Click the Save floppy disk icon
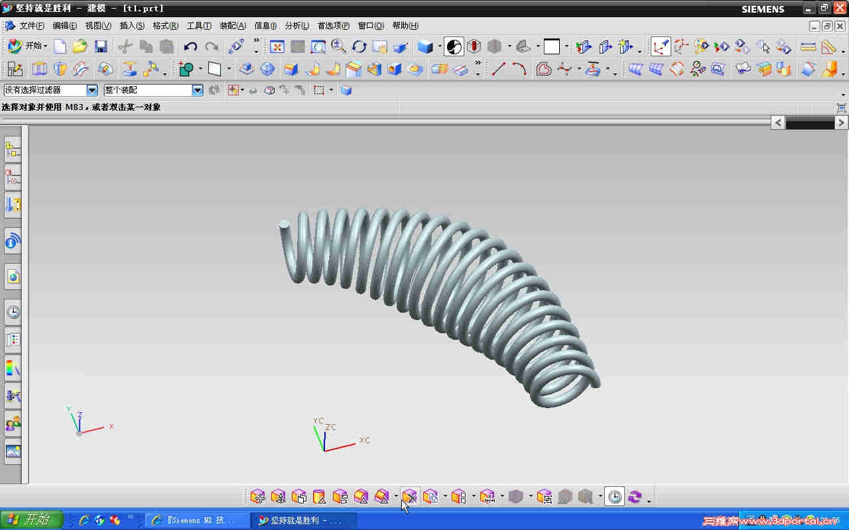 101,46
